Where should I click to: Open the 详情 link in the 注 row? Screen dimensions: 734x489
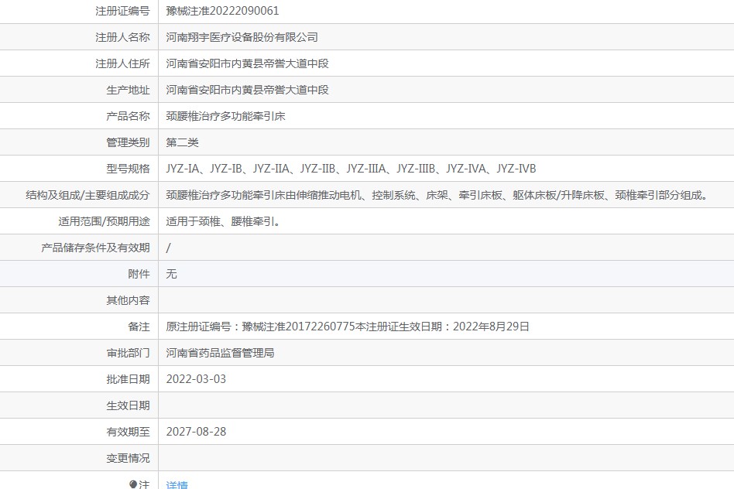point(177,485)
